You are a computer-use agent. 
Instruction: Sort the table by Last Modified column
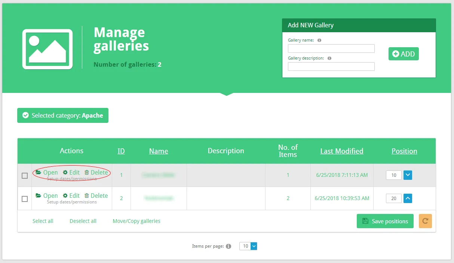(x=341, y=151)
